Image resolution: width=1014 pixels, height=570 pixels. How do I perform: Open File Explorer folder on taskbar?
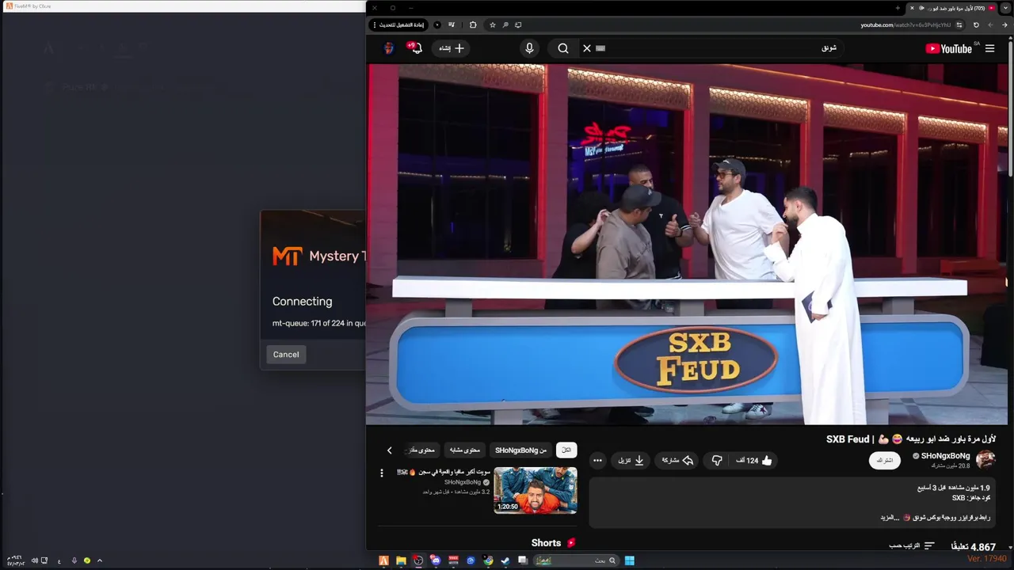[401, 560]
